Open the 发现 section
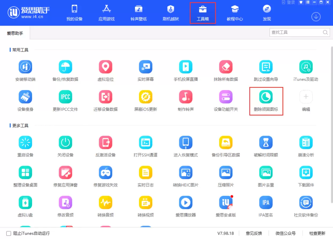 click(267, 13)
